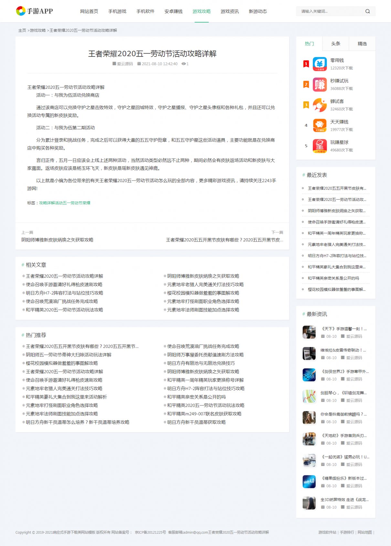Viewport: 391px width, 546px height.
Task: Open 元素地牢法师刷图技能加点选择攻略 in 相关文章
Action: (203, 310)
